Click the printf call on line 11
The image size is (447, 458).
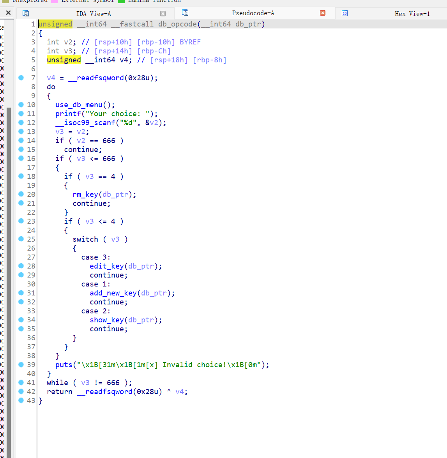coord(68,114)
